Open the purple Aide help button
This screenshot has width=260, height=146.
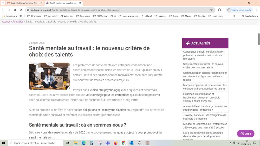pos(245,134)
